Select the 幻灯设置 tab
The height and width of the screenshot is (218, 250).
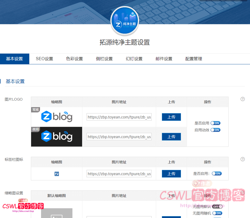tap(134, 59)
